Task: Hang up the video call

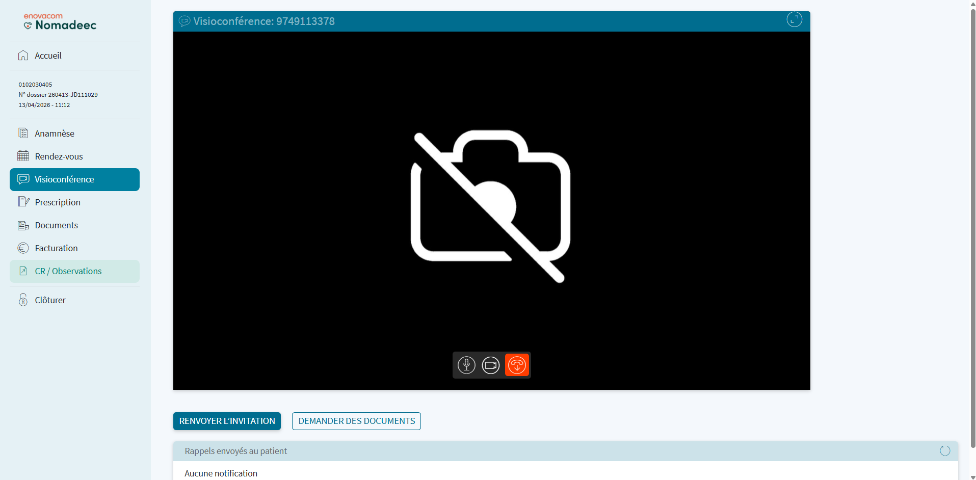Action: click(517, 365)
